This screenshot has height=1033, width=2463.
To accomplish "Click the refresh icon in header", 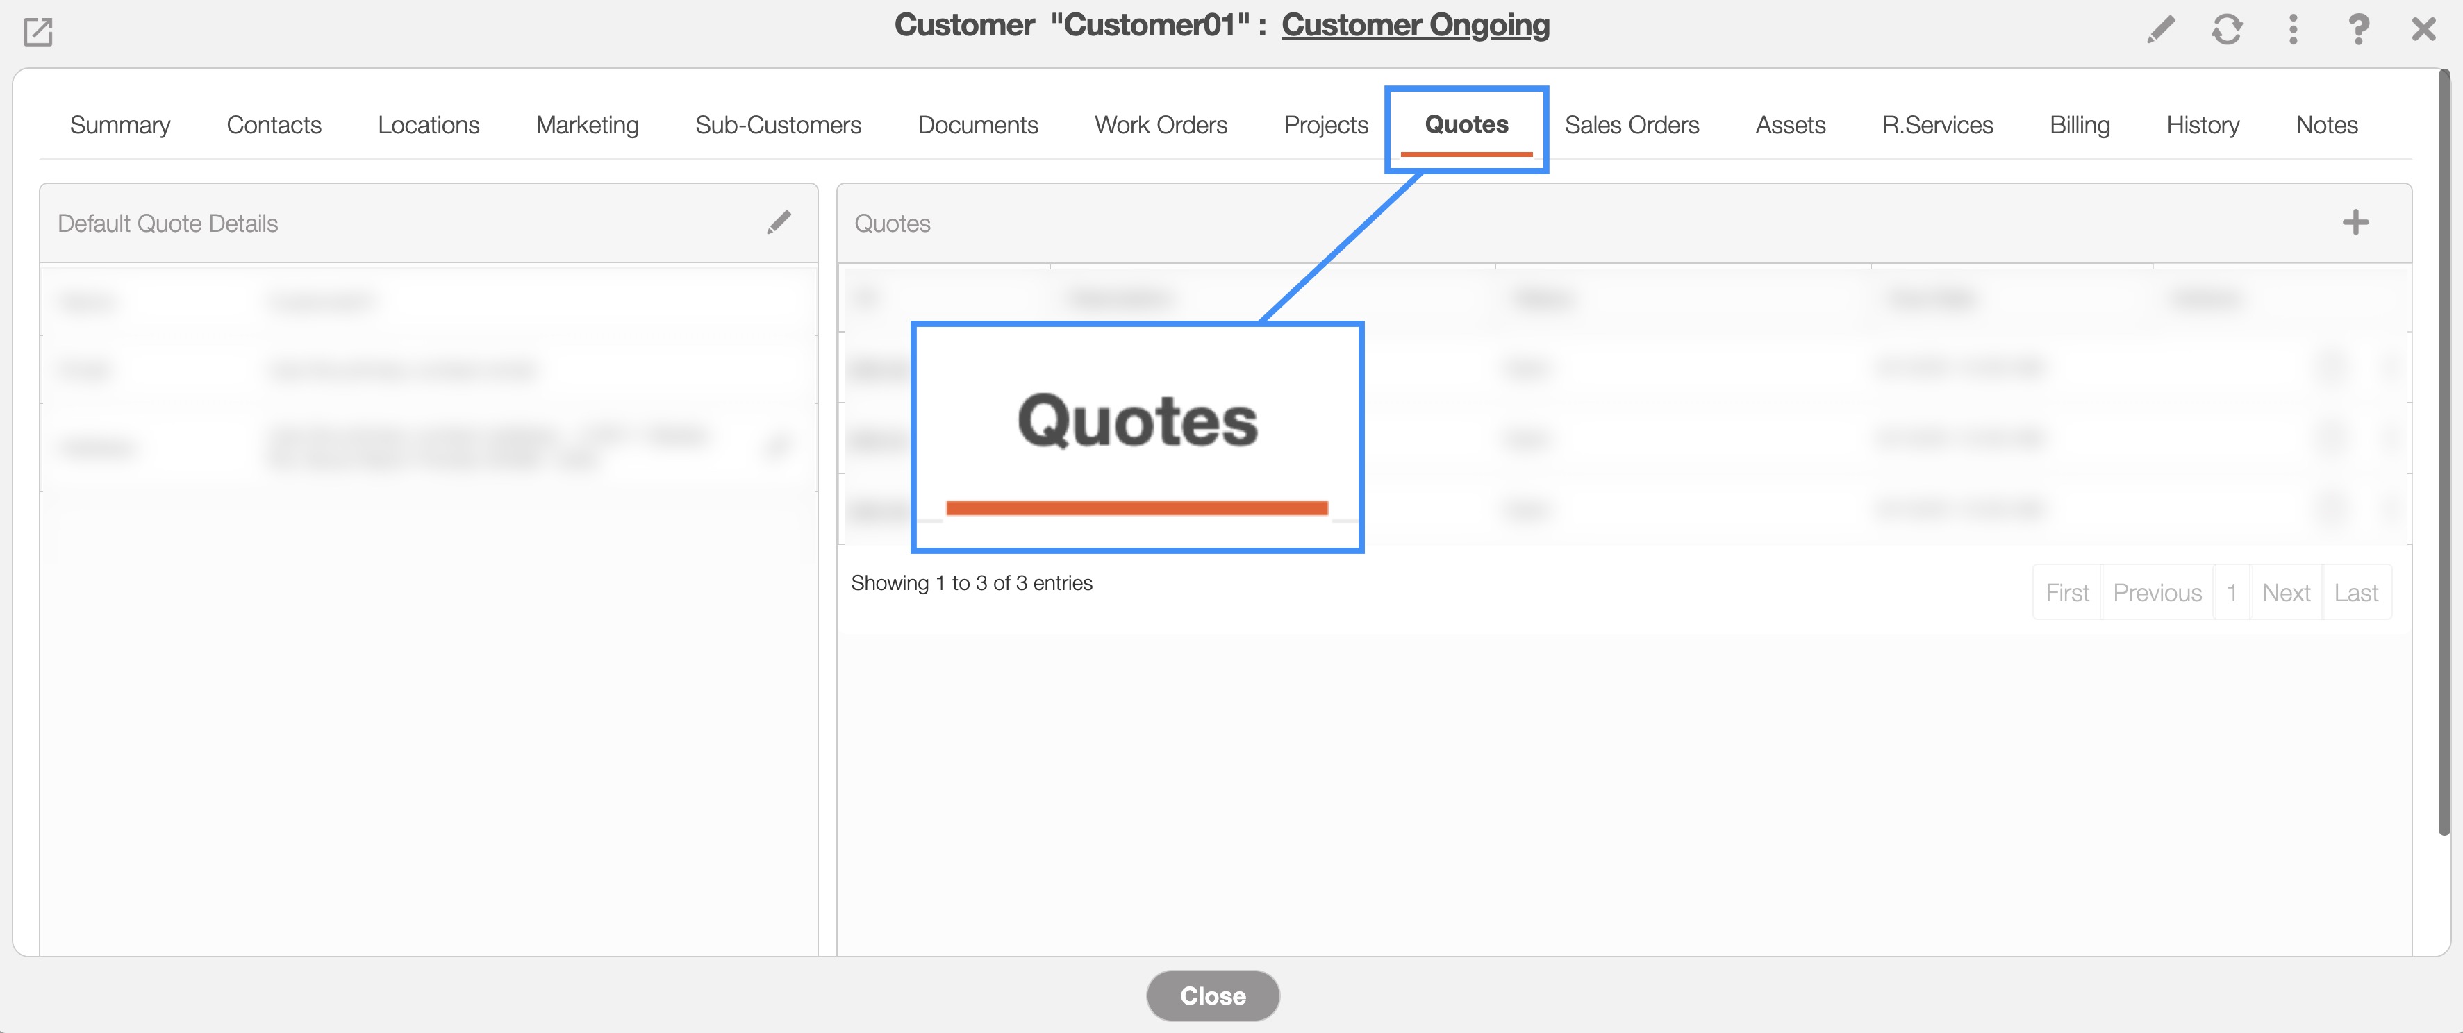I will (2226, 30).
